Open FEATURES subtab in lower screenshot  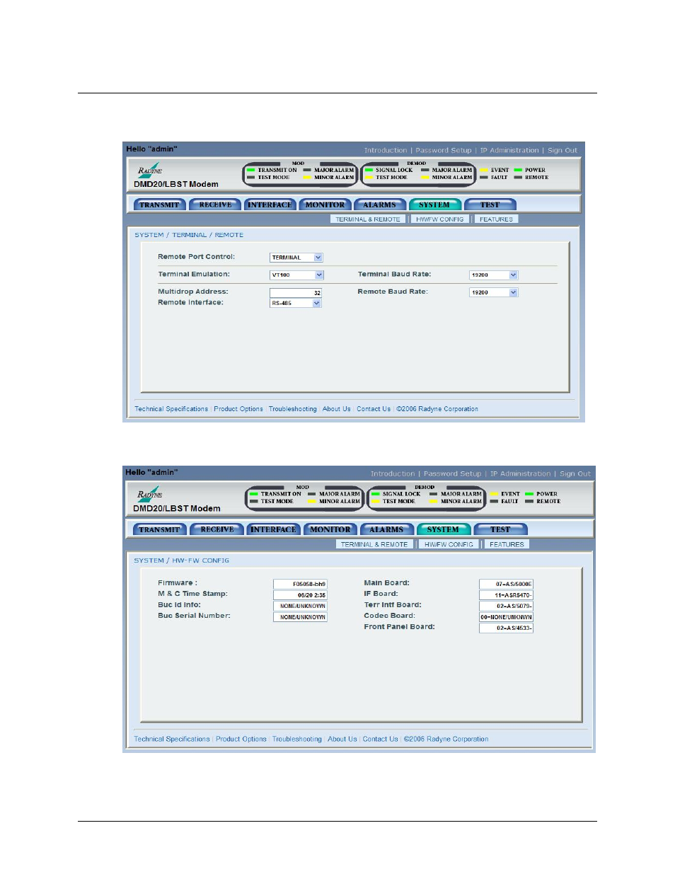point(507,544)
